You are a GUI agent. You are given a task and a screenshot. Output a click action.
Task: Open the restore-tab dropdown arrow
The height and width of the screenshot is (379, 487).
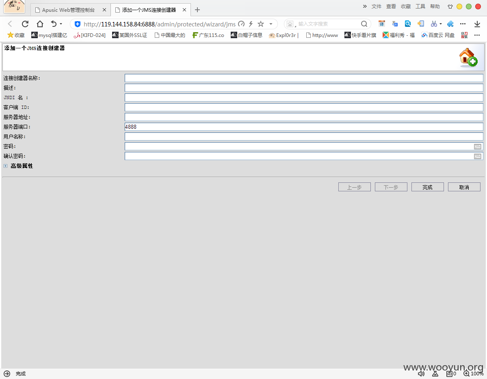click(61, 24)
